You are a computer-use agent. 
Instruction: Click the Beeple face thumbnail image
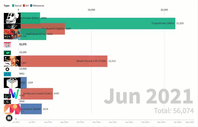tap(12, 61)
